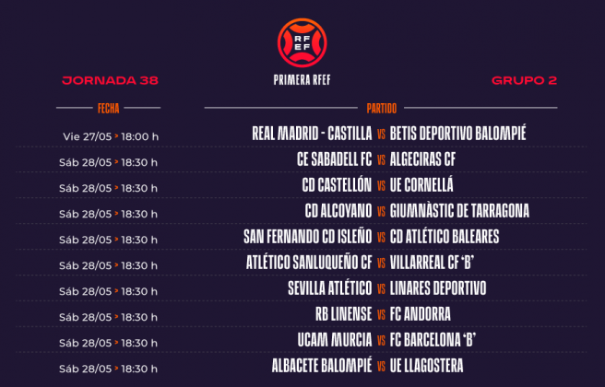The height and width of the screenshot is (387, 605).
Task: Open Real Madrid - Castilla team
Action: tap(312, 134)
